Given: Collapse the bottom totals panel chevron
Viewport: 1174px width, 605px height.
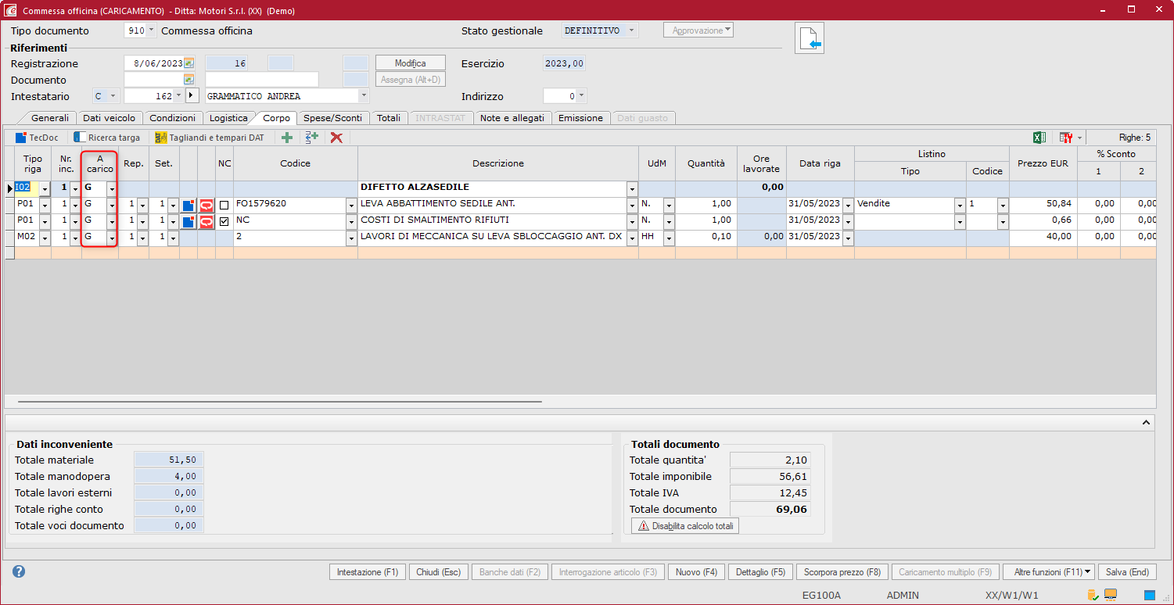Looking at the screenshot, I should tap(1147, 422).
